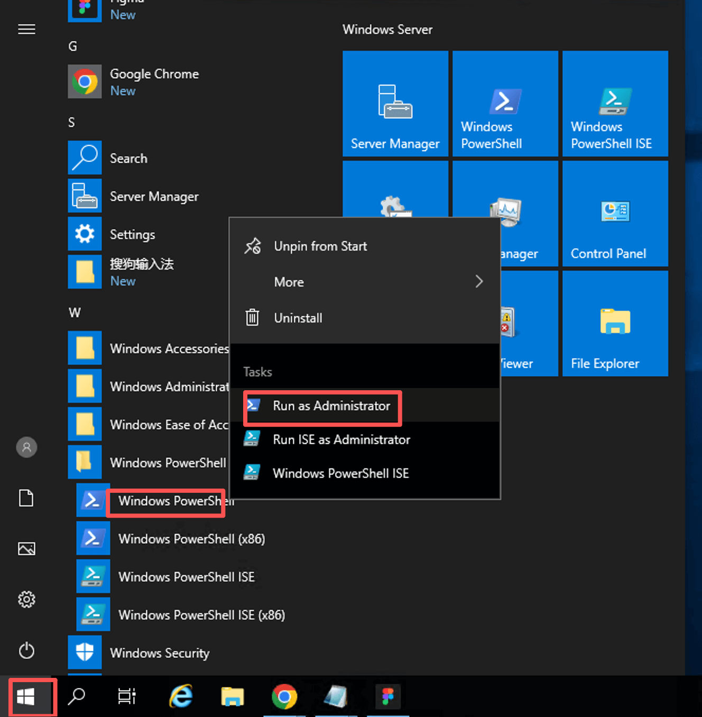Select Run ISE as Administrator
Viewport: 702px width, 717px height.
point(365,439)
